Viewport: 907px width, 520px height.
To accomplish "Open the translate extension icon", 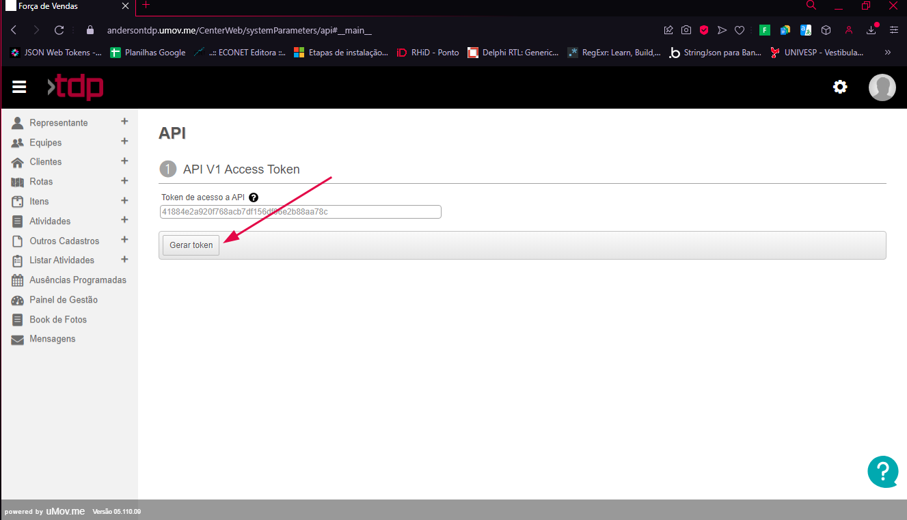I will coord(806,30).
